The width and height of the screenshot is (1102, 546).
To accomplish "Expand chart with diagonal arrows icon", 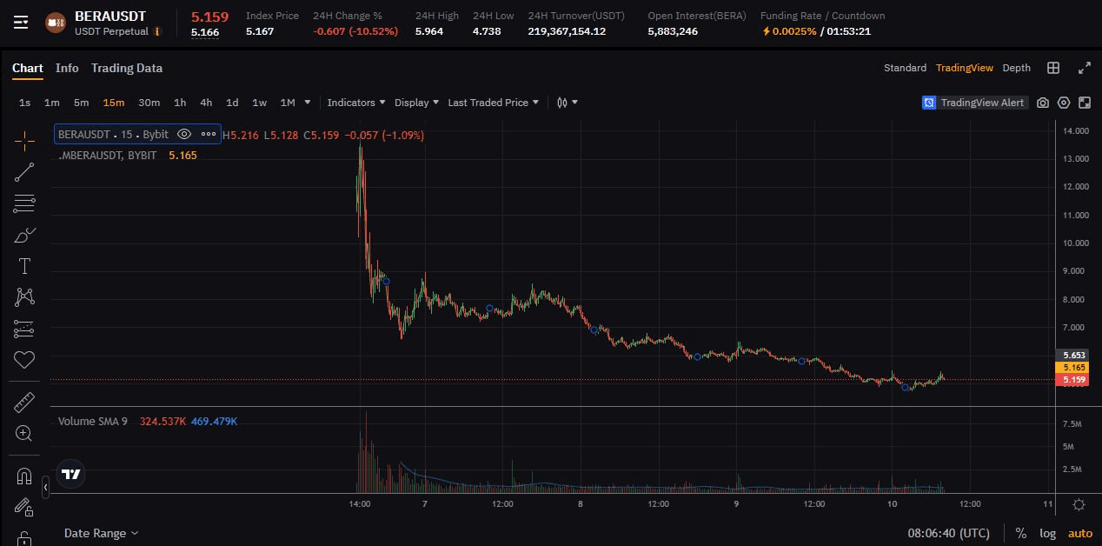I will click(1085, 68).
